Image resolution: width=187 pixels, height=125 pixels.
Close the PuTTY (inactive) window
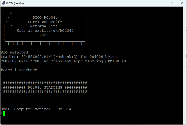coord(182,3)
